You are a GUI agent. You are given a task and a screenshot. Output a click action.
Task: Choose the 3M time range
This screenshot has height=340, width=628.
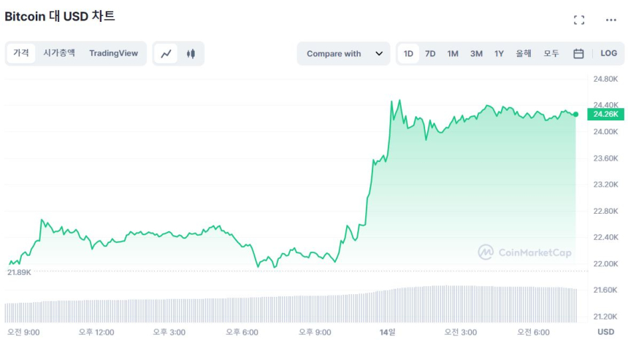476,53
